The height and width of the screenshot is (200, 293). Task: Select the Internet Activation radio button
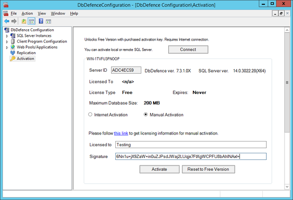91,115
